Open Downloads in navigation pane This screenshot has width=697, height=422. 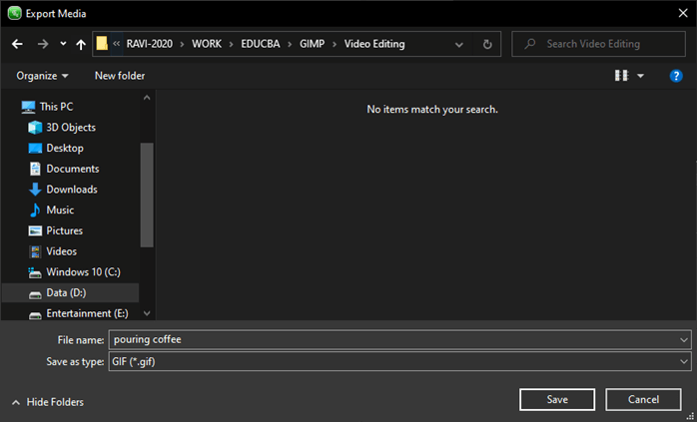pos(72,190)
